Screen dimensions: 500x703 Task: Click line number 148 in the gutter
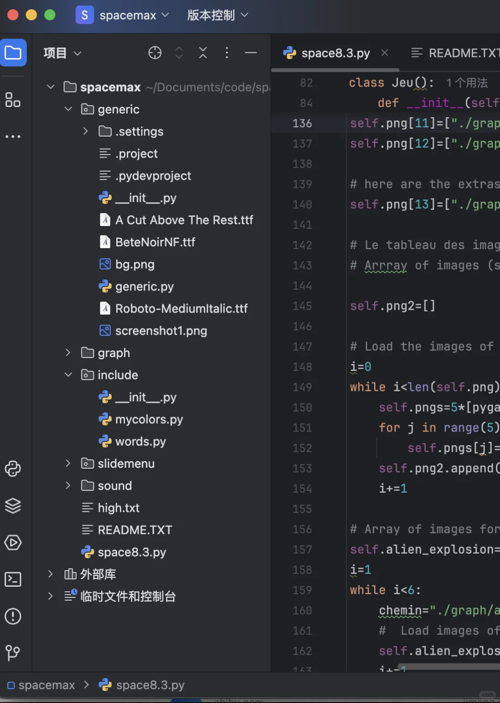(302, 366)
